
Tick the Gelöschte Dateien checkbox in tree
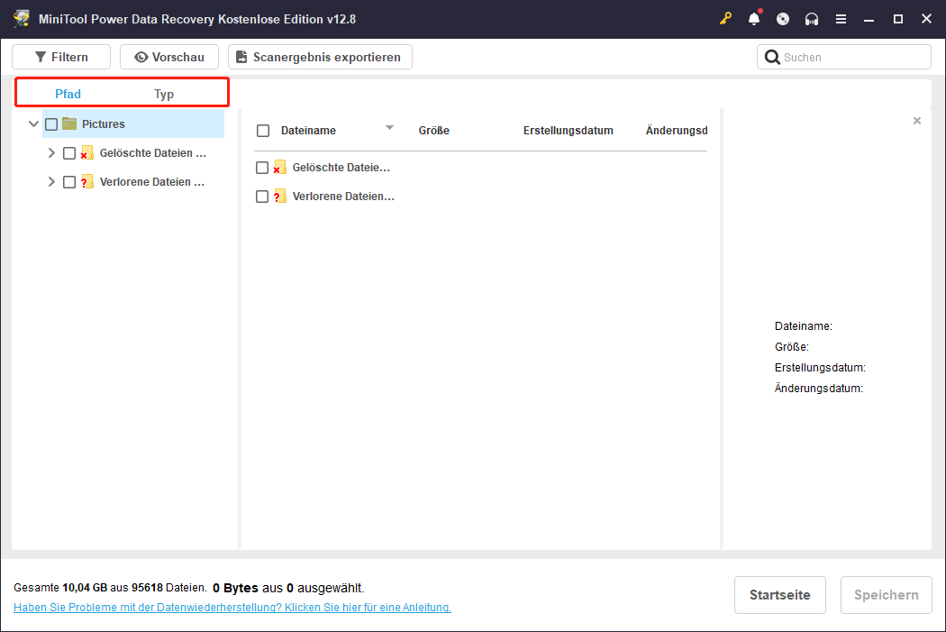point(69,153)
